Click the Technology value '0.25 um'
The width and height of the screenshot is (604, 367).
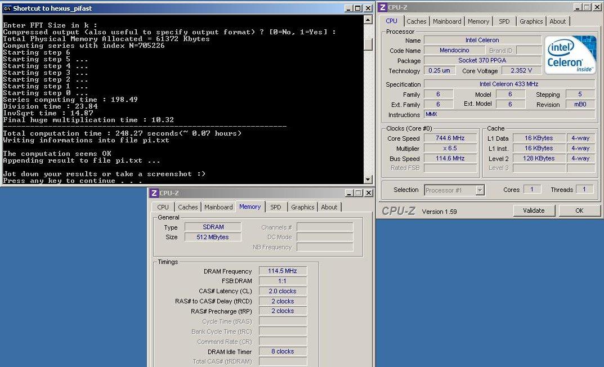tap(439, 71)
